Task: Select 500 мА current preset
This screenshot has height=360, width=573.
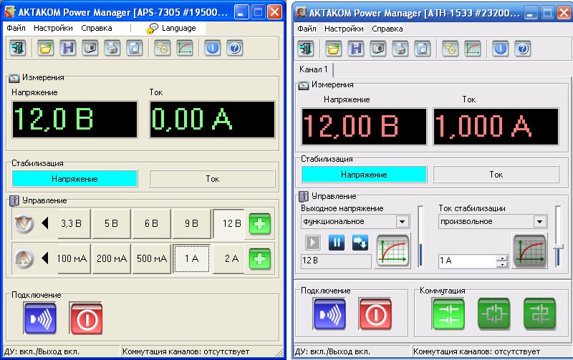Action: [x=152, y=259]
